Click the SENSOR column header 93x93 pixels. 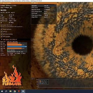(x=34, y=6)
